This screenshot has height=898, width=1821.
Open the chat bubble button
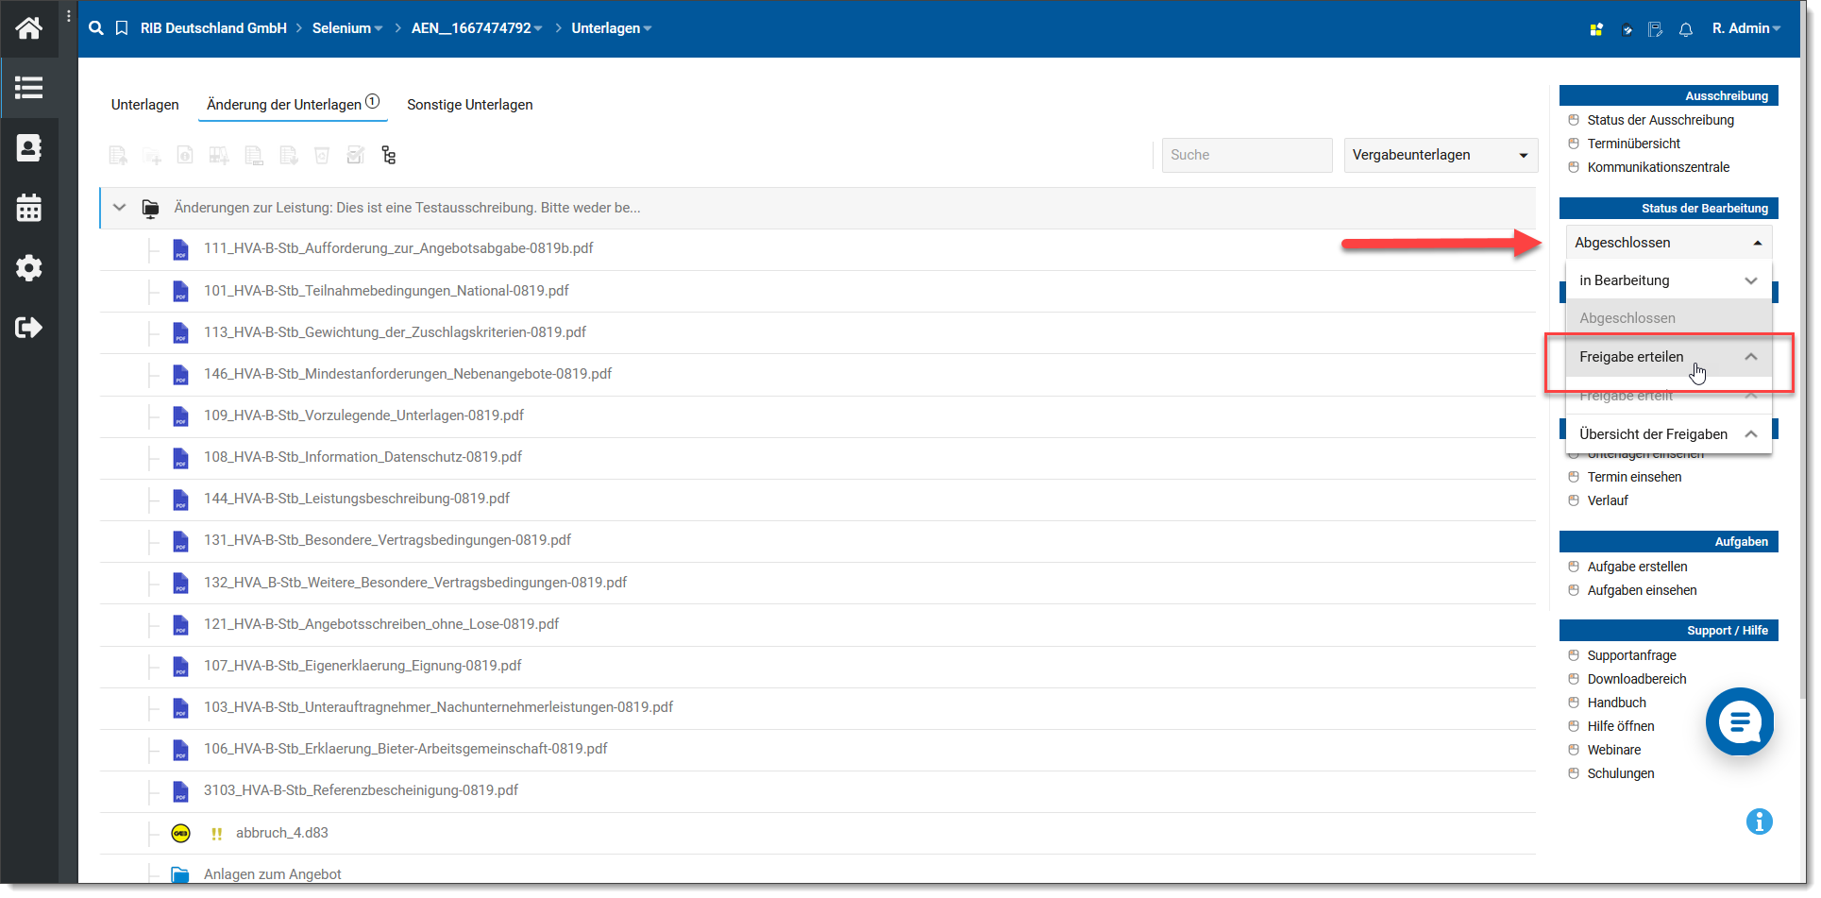pyautogui.click(x=1740, y=721)
